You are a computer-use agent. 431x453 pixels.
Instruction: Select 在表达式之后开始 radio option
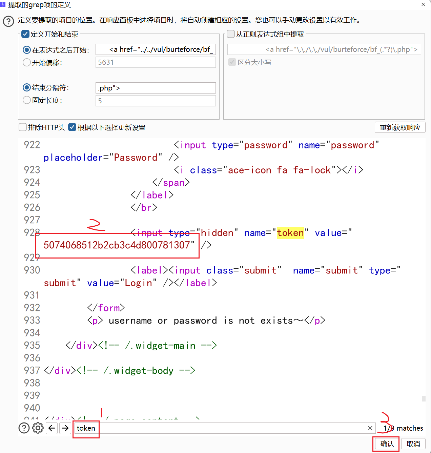tap(27, 50)
